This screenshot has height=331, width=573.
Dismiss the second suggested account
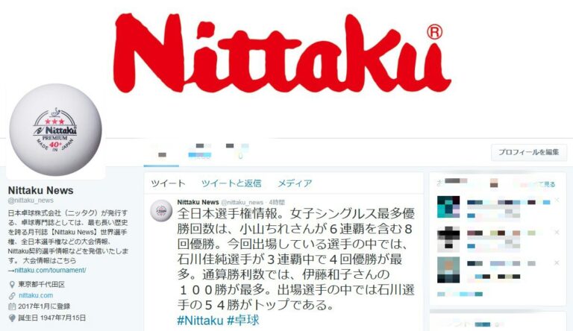coord(557,232)
